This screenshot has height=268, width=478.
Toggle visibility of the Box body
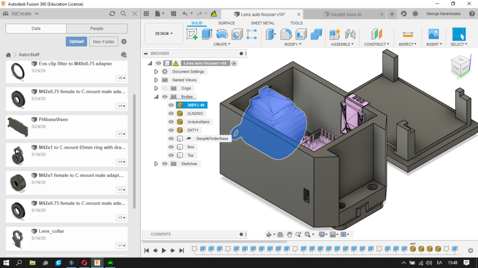[x=171, y=147]
